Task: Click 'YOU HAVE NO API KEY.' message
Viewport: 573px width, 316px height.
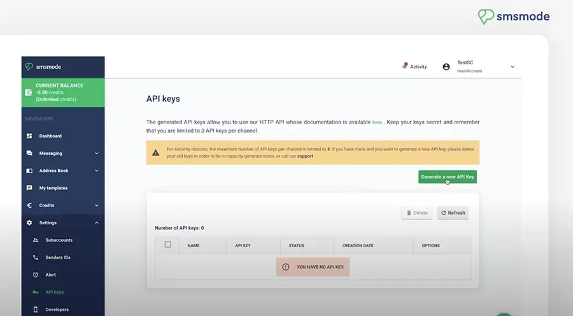Action: click(313, 267)
